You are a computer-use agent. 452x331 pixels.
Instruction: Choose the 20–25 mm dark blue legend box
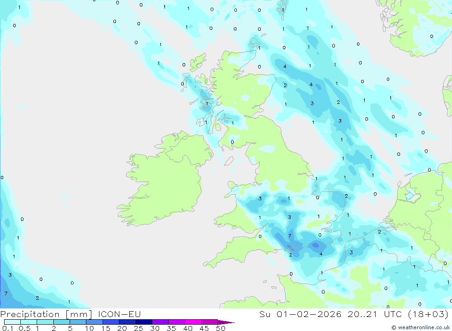[127, 322]
